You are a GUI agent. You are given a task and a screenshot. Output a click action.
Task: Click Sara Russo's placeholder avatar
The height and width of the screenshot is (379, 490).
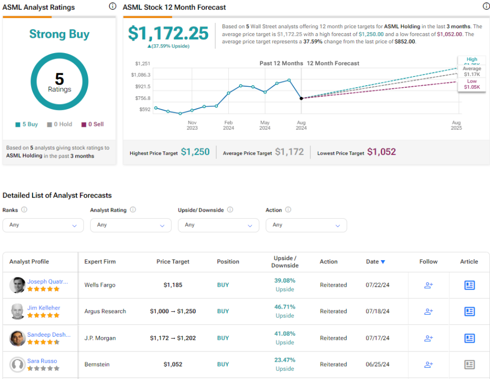[17, 364]
